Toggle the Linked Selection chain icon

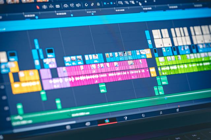pyautogui.click(x=92, y=4)
